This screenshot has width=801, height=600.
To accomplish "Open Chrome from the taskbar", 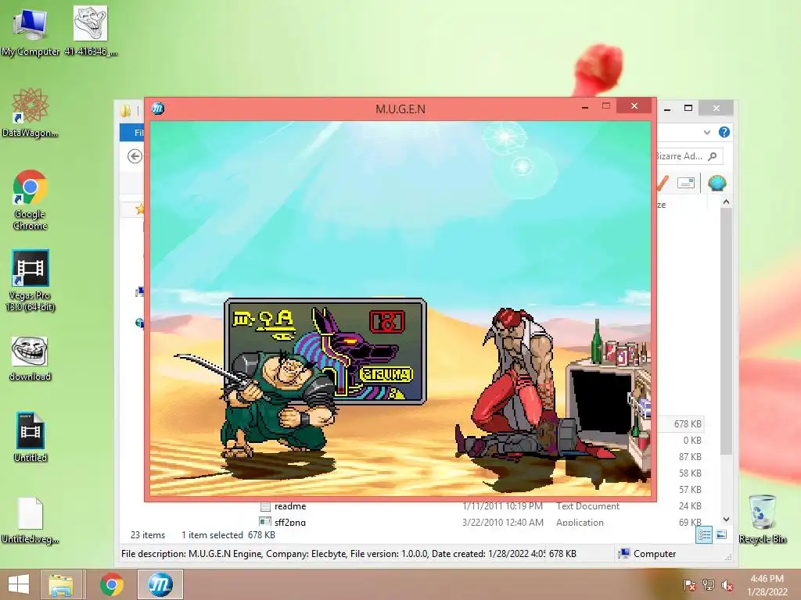I will [x=111, y=584].
